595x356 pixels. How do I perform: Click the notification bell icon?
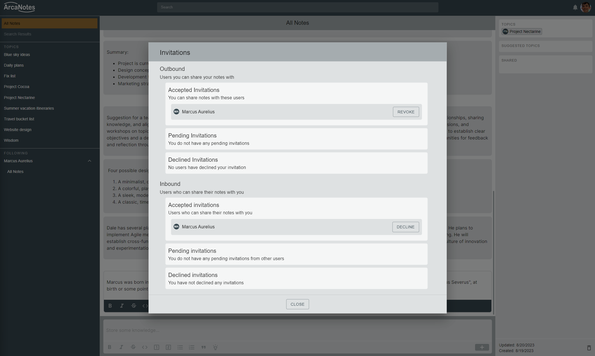pos(576,7)
